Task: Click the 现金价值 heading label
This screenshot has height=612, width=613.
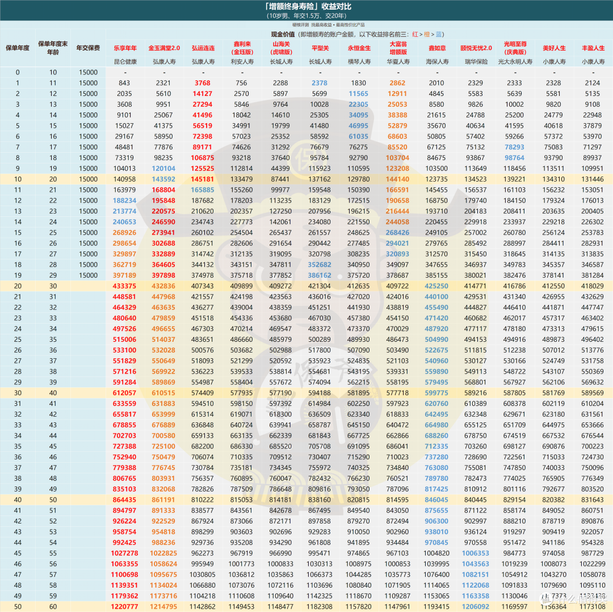Action: click(x=283, y=35)
